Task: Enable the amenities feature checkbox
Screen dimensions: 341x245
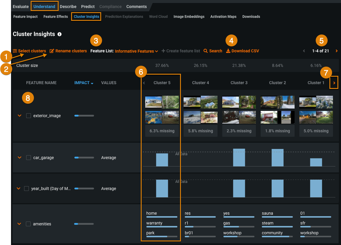Action: point(28,224)
